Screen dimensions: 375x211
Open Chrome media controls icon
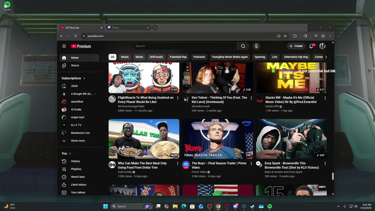[316, 36]
